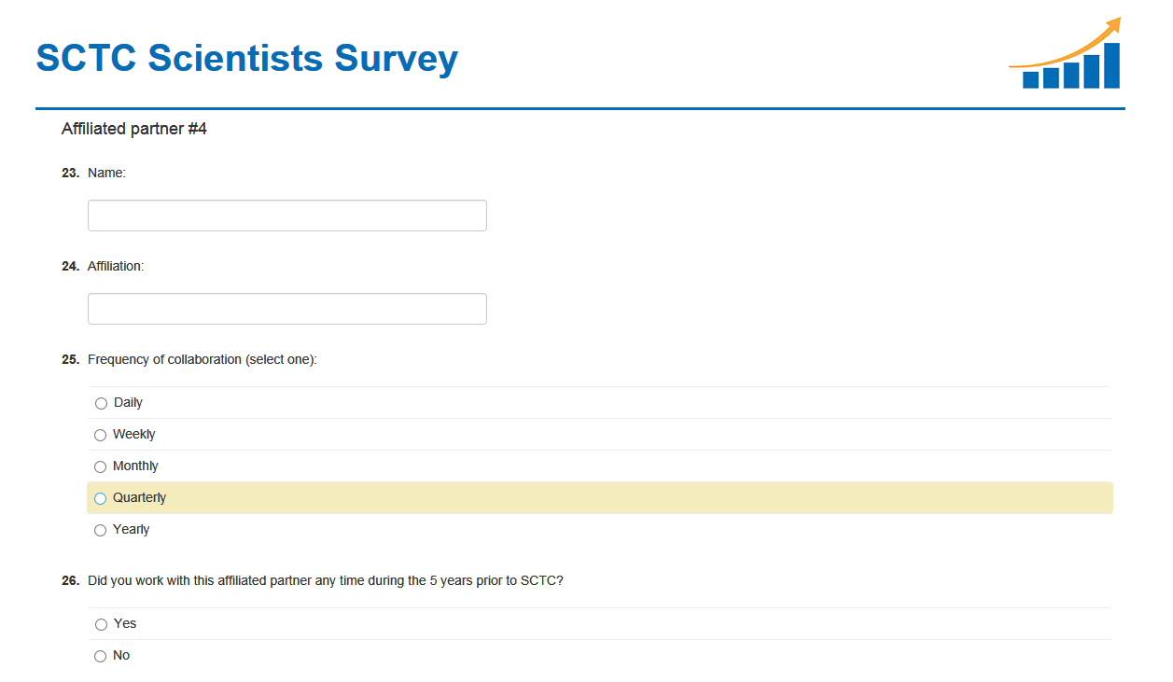Click the question 24 'Affiliation:' label
Screen dimensions: 1173x682
116,266
